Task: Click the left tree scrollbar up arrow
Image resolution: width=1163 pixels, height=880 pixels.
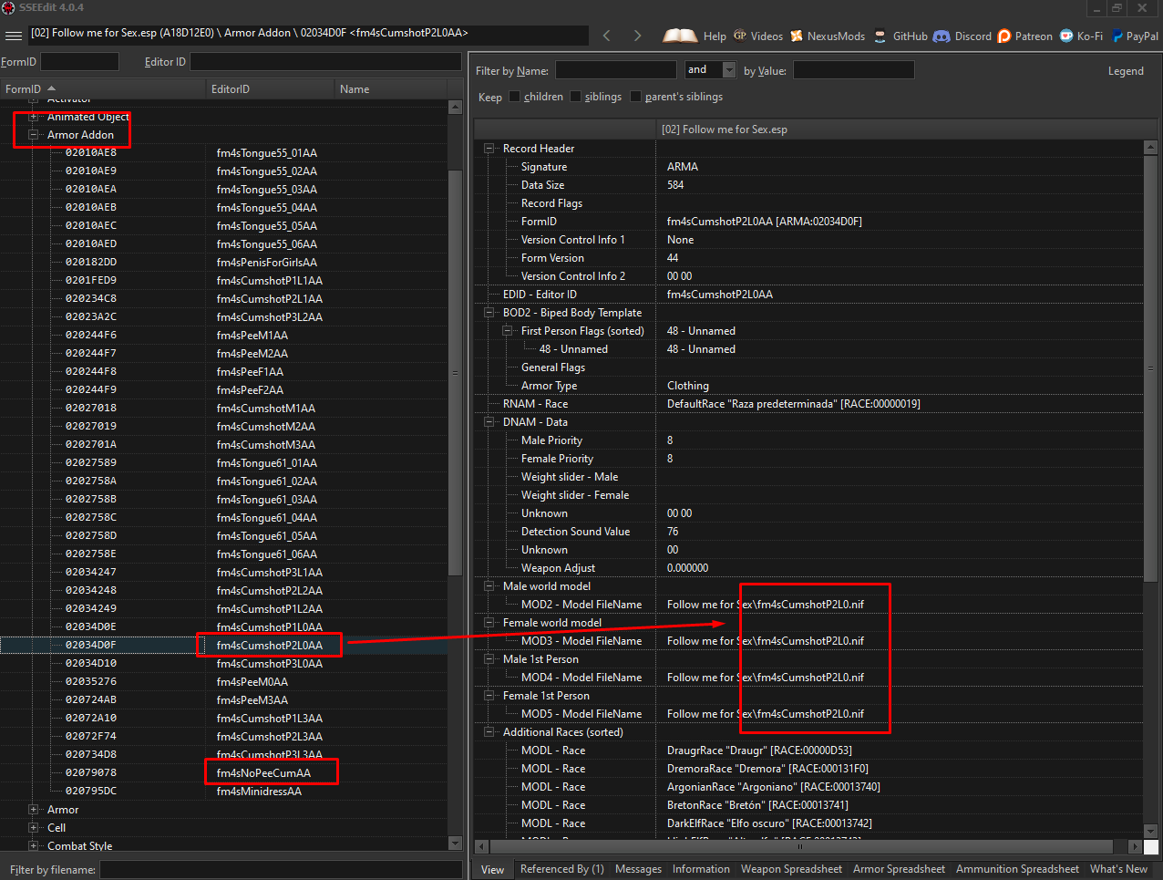Action: 456,107
